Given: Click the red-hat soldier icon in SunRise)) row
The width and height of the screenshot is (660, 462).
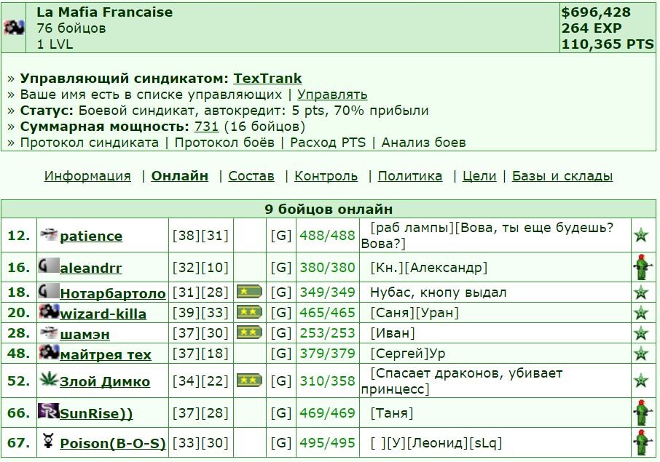Looking at the screenshot, I should coord(642,413).
